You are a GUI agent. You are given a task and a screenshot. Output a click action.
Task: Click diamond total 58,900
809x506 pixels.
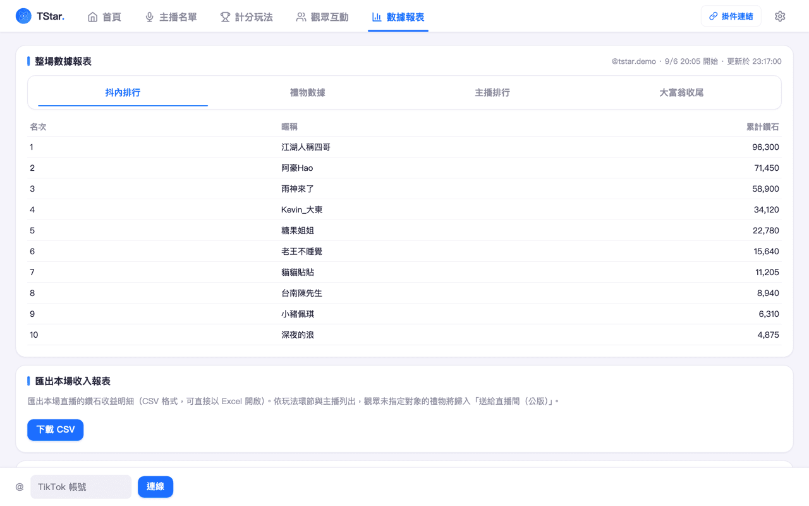(x=765, y=188)
